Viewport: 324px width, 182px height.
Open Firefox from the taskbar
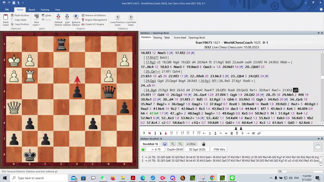click(113, 178)
